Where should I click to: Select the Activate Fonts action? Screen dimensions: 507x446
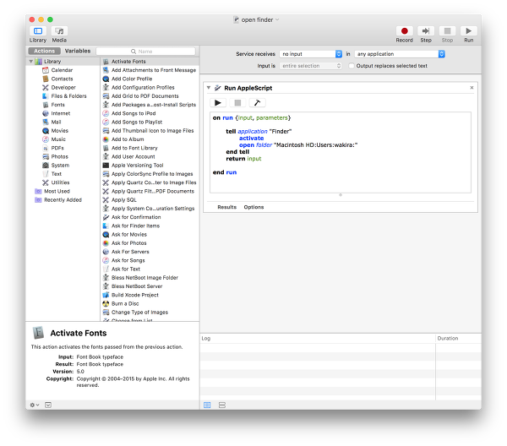pyautogui.click(x=150, y=62)
